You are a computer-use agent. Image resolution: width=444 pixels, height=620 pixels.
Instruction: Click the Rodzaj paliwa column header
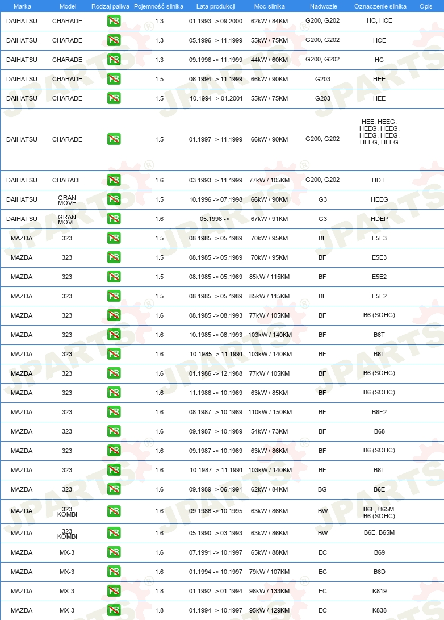111,6
